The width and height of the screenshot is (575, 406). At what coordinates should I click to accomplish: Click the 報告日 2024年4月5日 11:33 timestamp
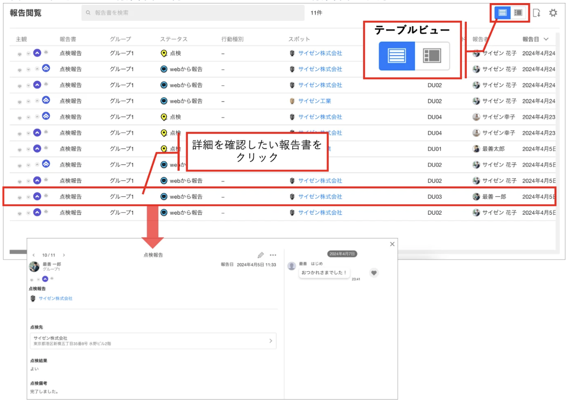click(x=248, y=264)
